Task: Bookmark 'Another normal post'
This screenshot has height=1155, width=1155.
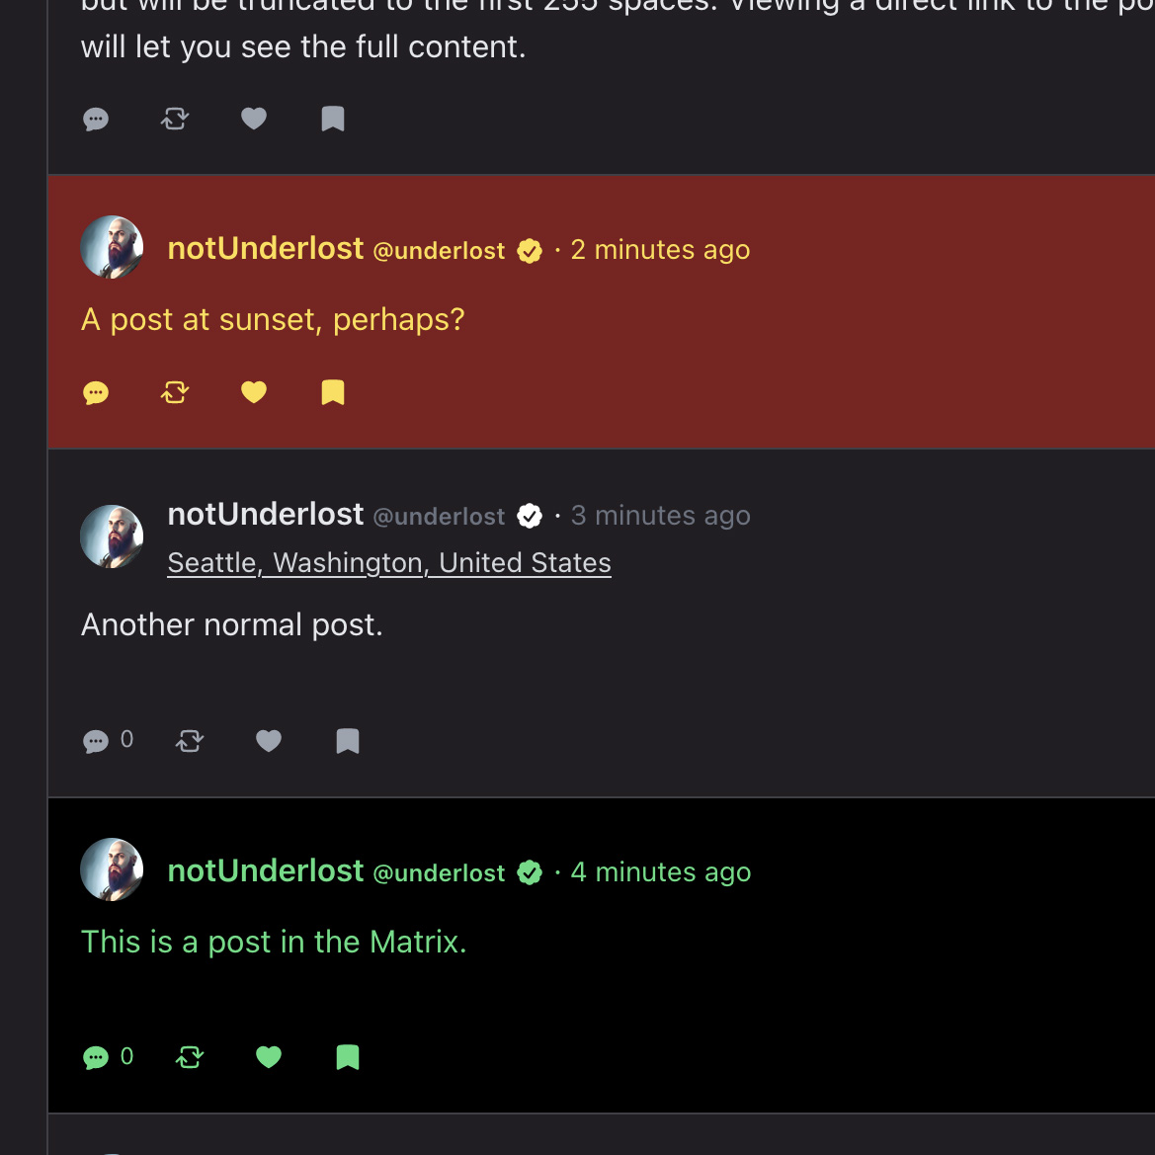Action: click(x=348, y=741)
